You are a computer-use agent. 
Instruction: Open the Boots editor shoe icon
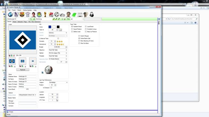(x=62, y=15)
